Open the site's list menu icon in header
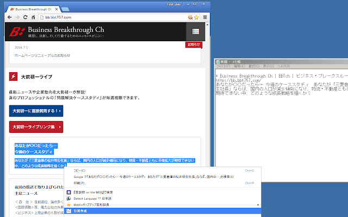Screen dimensions: 348x217 point(196,31)
